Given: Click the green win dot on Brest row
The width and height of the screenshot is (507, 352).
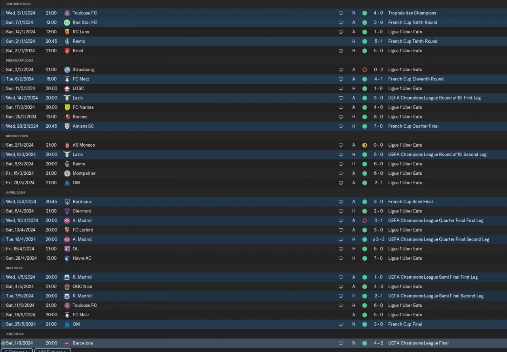Looking at the screenshot, I should [364, 51].
